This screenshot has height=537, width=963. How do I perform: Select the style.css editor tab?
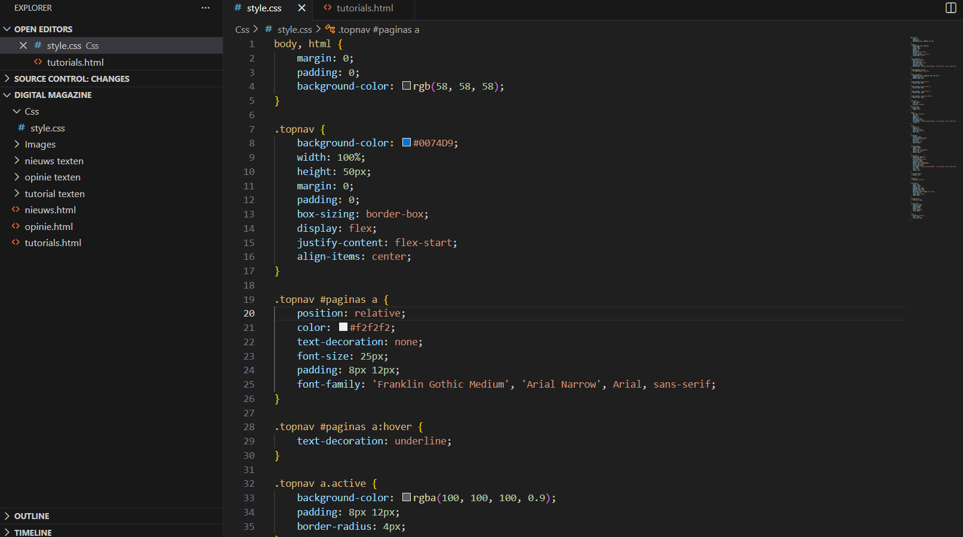[264, 8]
